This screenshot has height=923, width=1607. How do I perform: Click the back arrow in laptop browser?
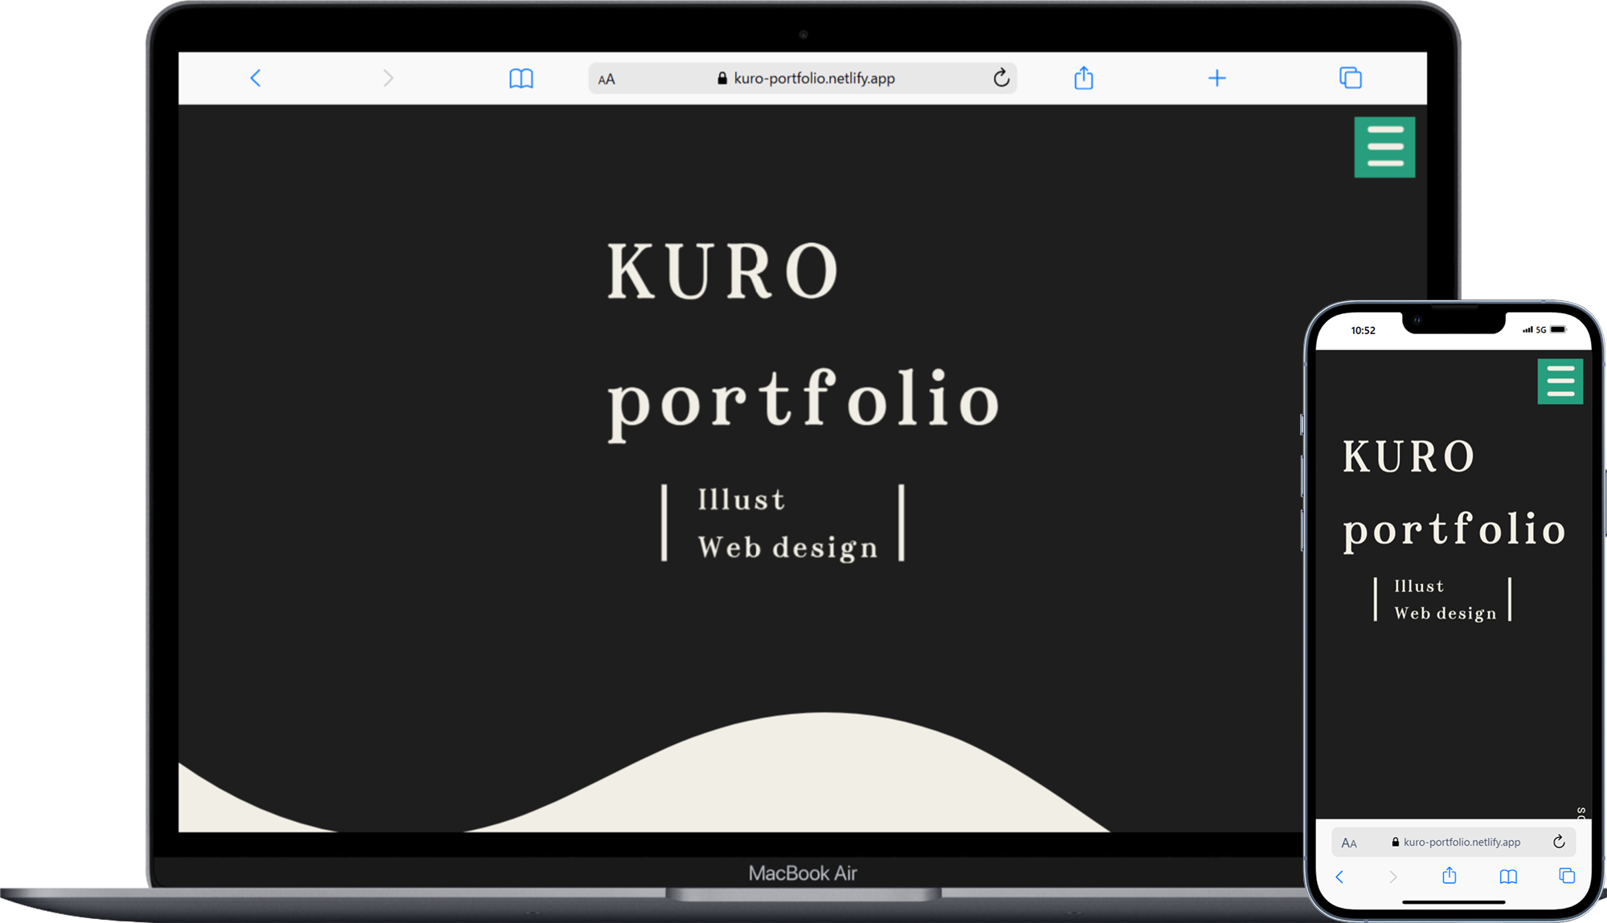pos(256,78)
